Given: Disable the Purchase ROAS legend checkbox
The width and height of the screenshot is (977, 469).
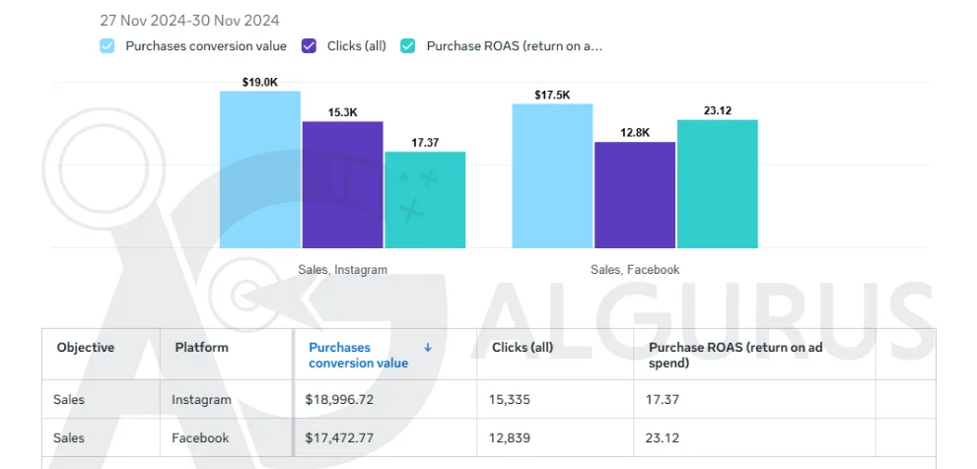Looking at the screenshot, I should pyautogui.click(x=408, y=46).
